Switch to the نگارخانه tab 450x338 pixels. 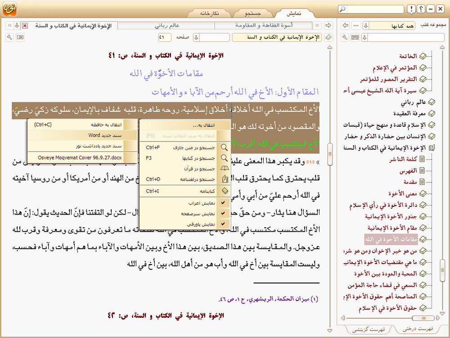pyautogui.click(x=210, y=14)
